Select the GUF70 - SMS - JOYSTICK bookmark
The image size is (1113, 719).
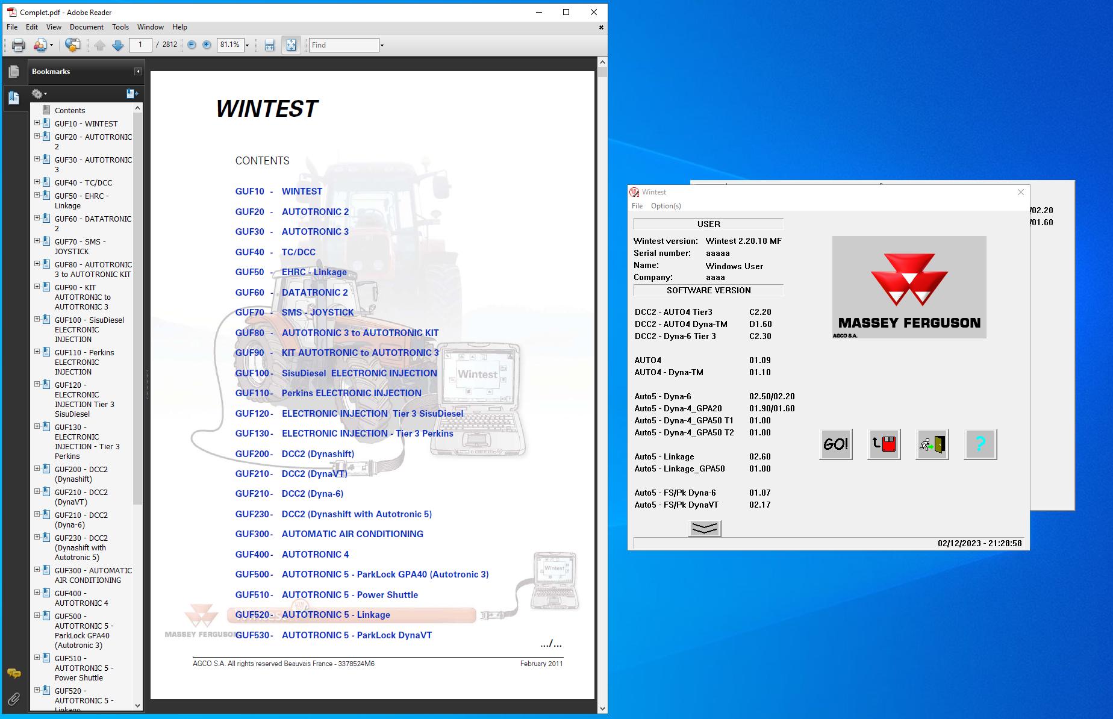(x=80, y=246)
